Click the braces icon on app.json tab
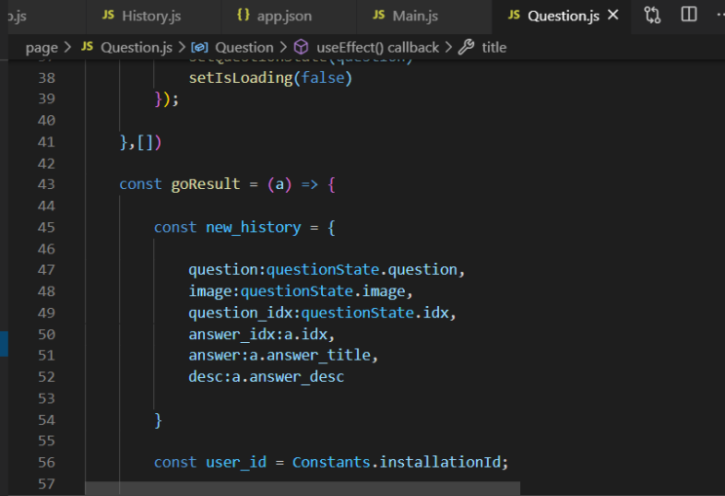The width and height of the screenshot is (725, 496). 243,15
